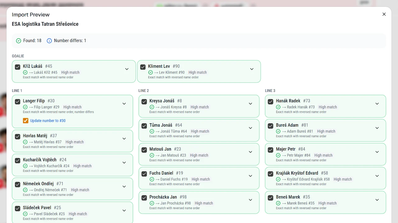Click match status icon under Procházka Jan
Image resolution: width=398 pixels, height=223 pixels.
click(x=152, y=203)
